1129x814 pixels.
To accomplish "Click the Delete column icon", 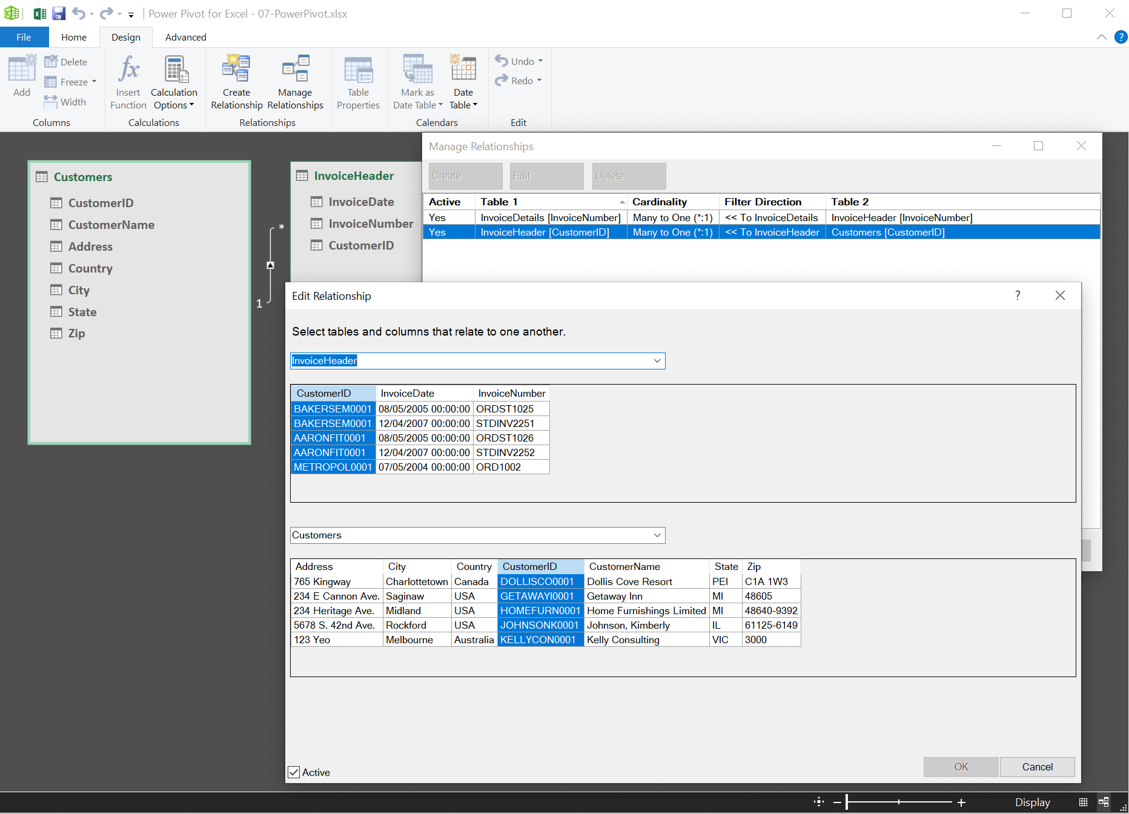I will click(x=51, y=62).
